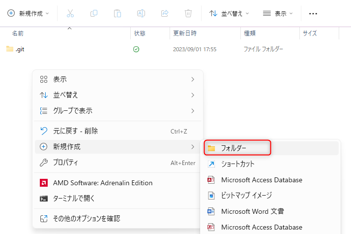The height and width of the screenshot is (234, 351).
Task: Click the yellow folder icon in submenu
Action: click(x=211, y=148)
